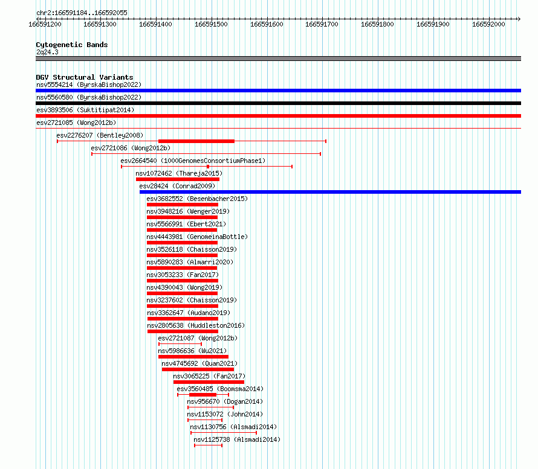Select the blue bar for esv28424

coord(331,192)
